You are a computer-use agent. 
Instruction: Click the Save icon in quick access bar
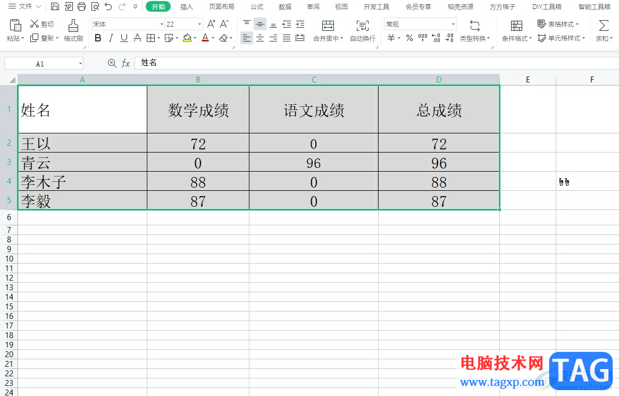[x=55, y=6]
